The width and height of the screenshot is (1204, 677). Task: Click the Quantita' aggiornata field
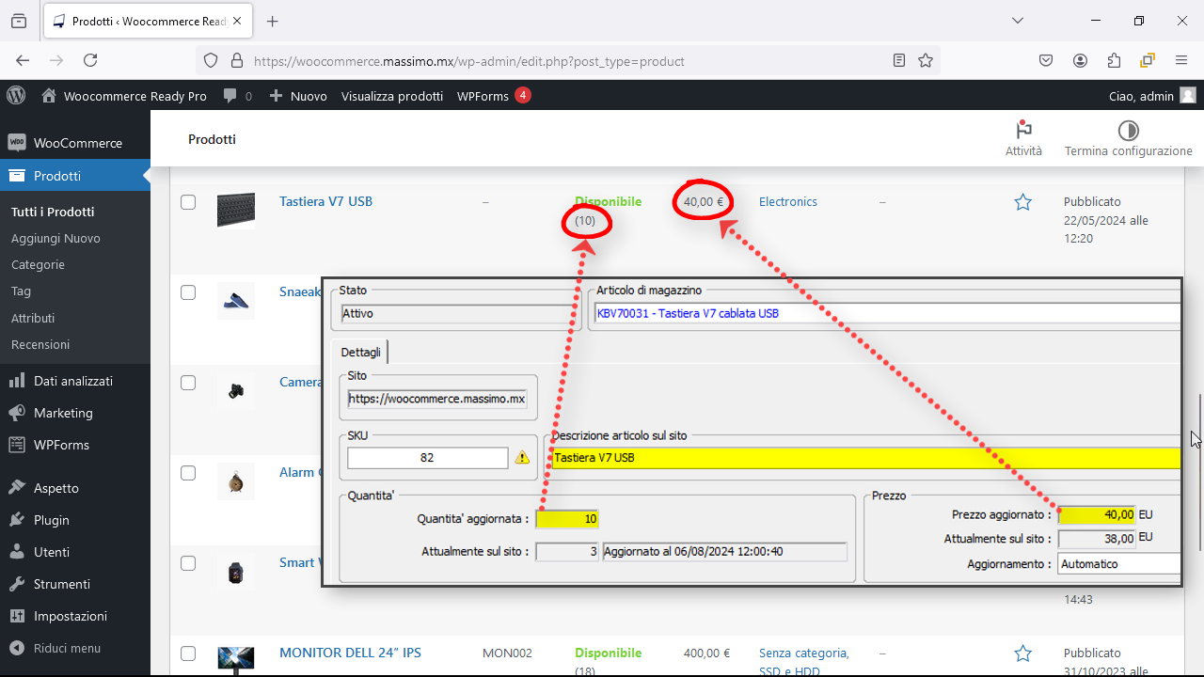tap(567, 519)
